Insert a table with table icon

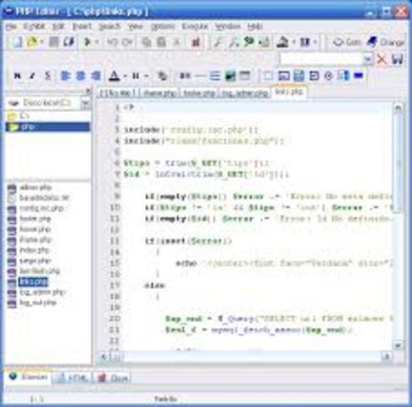pos(245,75)
